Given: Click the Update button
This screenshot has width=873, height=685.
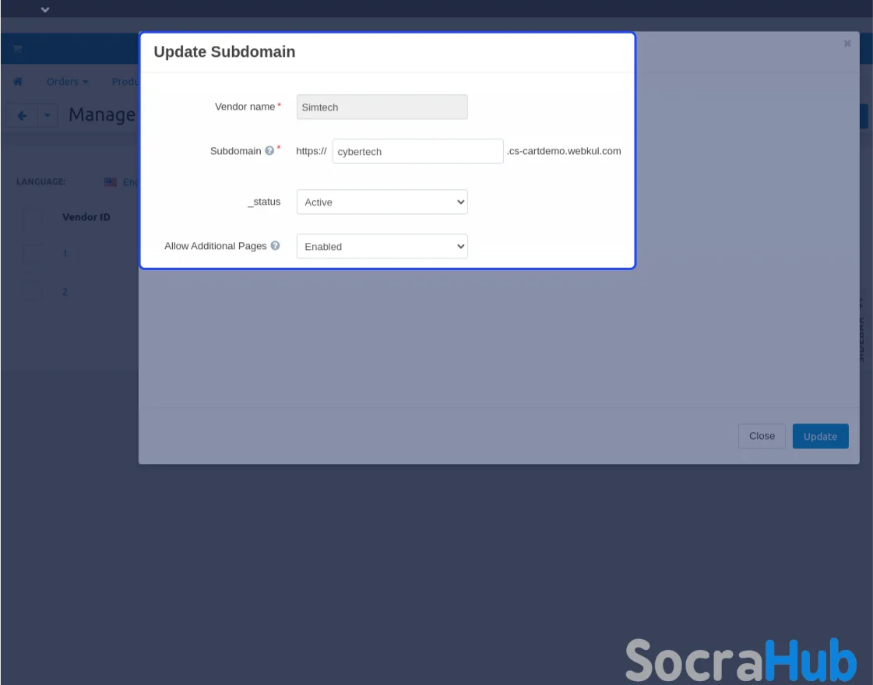Looking at the screenshot, I should pos(820,436).
